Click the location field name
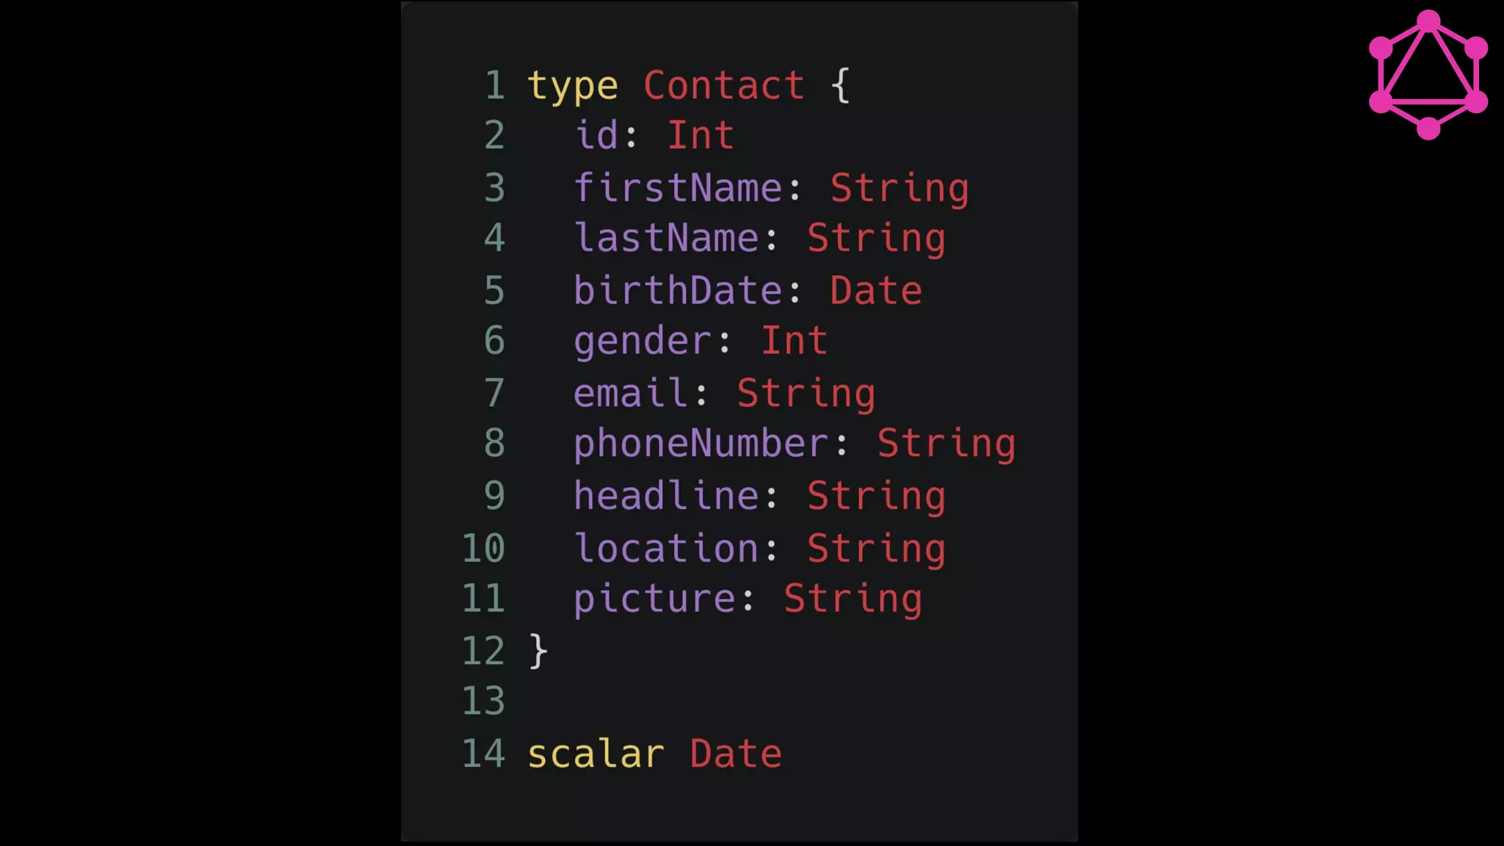 [666, 548]
